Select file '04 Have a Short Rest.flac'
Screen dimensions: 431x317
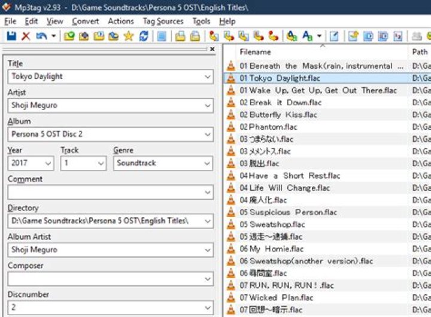click(x=290, y=176)
